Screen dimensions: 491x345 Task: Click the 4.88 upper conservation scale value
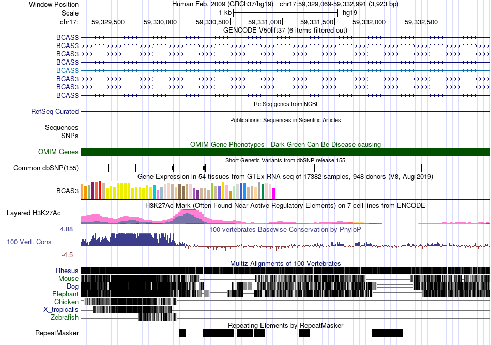tap(66, 229)
